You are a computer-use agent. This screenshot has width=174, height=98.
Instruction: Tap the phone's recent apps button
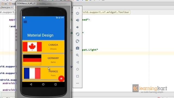point(55,84)
